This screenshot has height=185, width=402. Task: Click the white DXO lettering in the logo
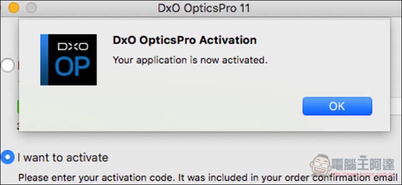[x=73, y=46]
